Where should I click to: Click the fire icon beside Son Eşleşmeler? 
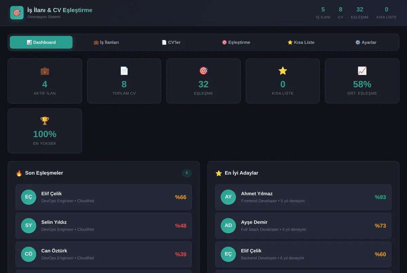coord(19,173)
